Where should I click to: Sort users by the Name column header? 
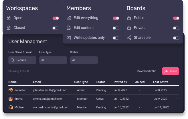[13, 82]
